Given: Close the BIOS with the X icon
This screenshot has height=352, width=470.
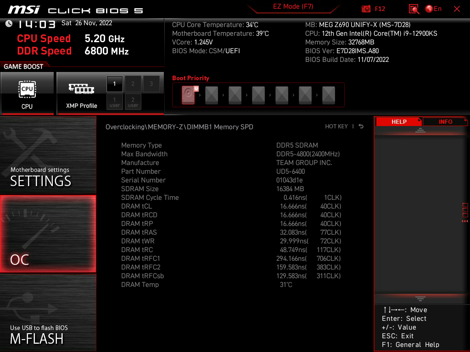Looking at the screenshot, I should [x=457, y=9].
